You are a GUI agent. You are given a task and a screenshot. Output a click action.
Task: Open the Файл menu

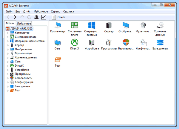coord(9,12)
